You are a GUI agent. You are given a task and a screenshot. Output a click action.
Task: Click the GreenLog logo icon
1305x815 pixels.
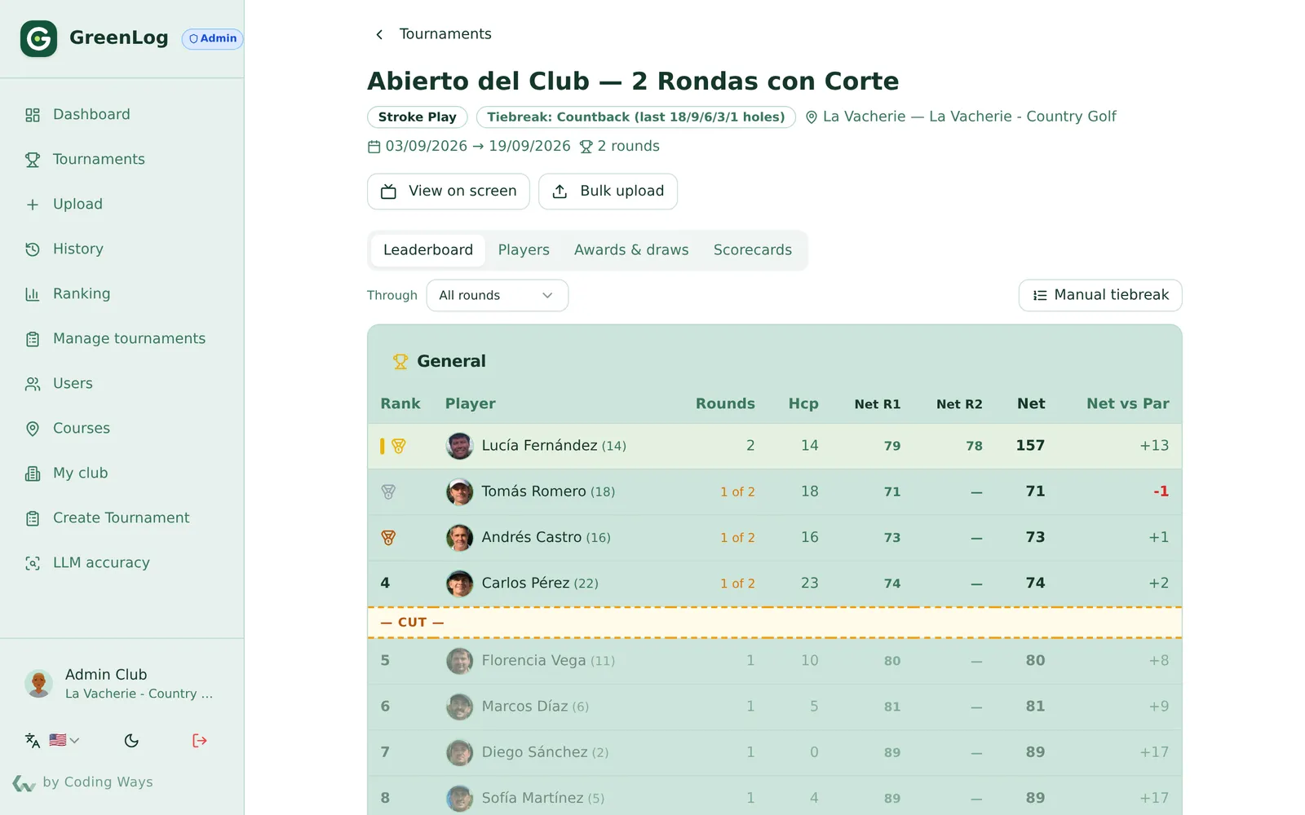[x=38, y=38]
